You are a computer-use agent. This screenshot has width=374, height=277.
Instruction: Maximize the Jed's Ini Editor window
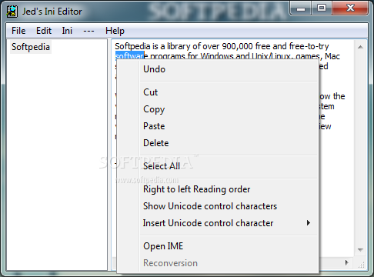pyautogui.click(x=322, y=8)
